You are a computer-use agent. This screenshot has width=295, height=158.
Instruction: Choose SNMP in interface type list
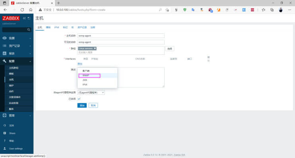click(x=97, y=75)
